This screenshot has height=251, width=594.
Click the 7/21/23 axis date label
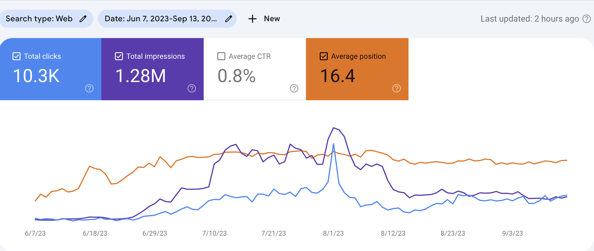pos(274,233)
